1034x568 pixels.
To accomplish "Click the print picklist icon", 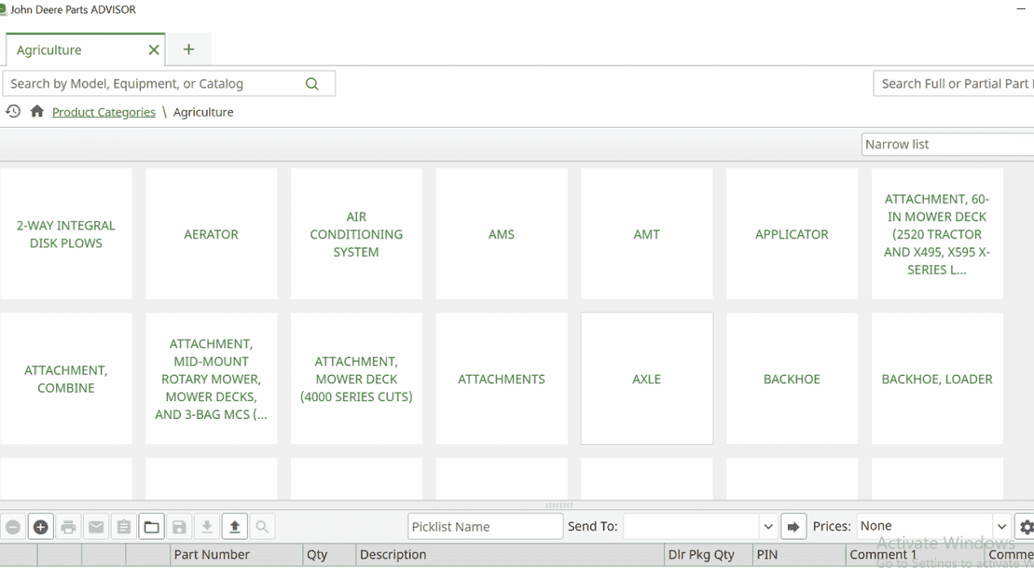I will [x=68, y=526].
